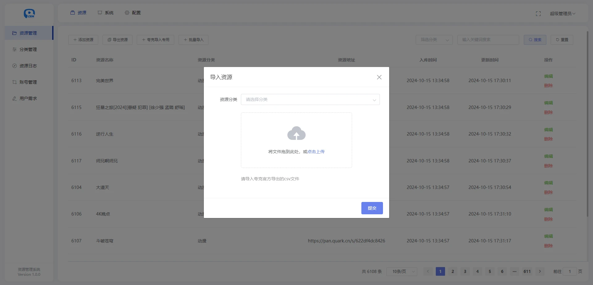Delete the row 6117 师兄啊师兄
Screen dimensions: 593x285
(549, 166)
